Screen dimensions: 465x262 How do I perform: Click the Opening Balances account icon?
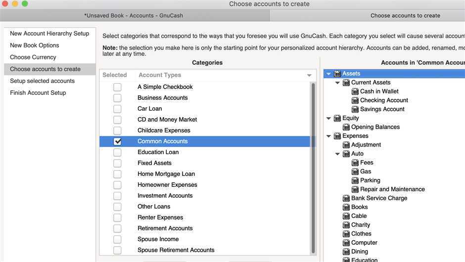tap(346, 127)
